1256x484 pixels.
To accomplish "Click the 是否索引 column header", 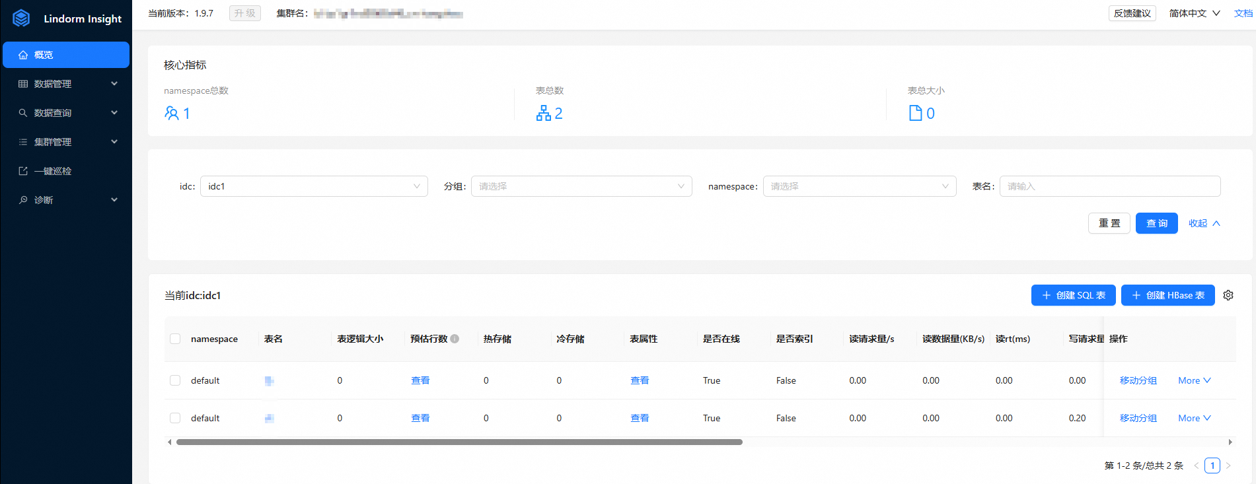I will click(795, 339).
